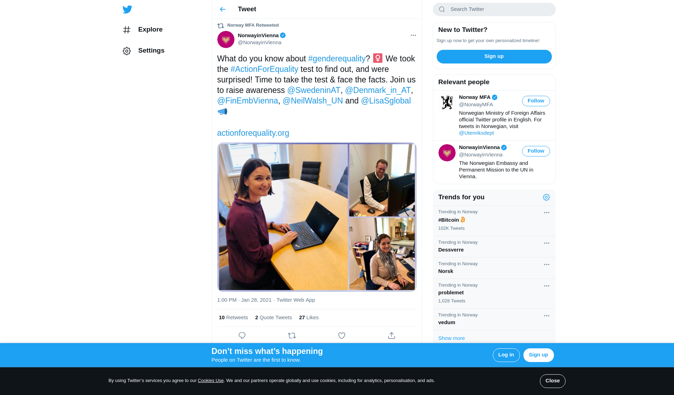Expand trends with Show more
The image size is (674, 395).
pyautogui.click(x=451, y=338)
